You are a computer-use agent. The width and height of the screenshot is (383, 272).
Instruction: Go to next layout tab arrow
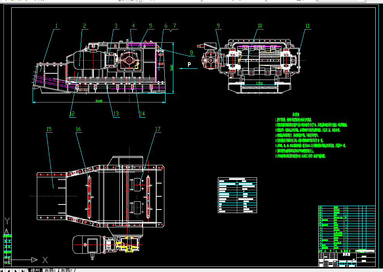tap(16, 270)
